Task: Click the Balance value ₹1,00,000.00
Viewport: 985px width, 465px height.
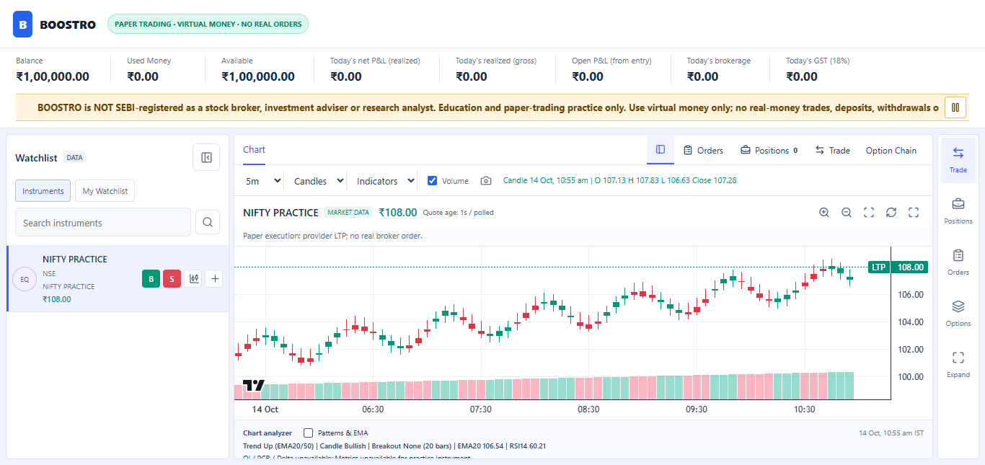Action: pos(53,76)
